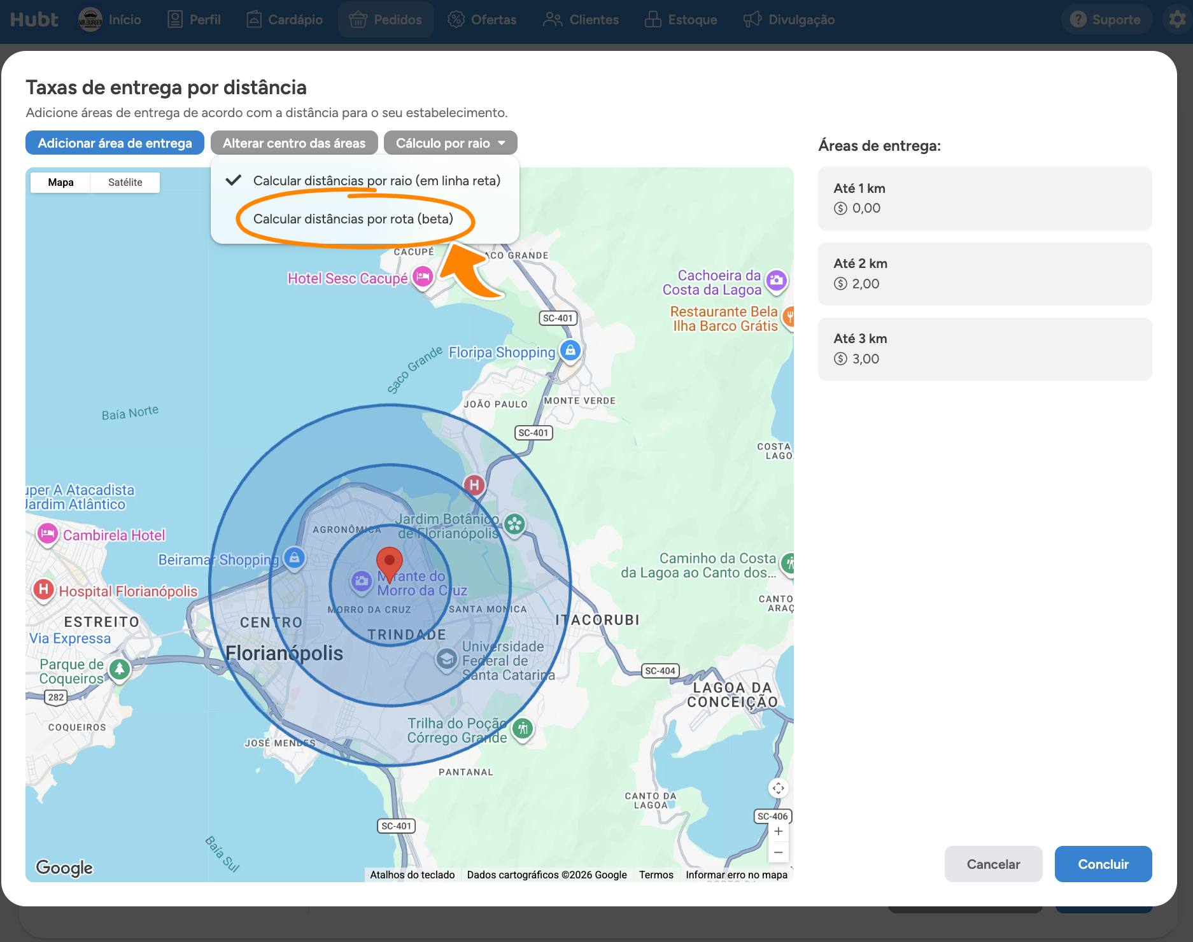
Task: Open the Até 2 km delivery area
Action: (985, 274)
